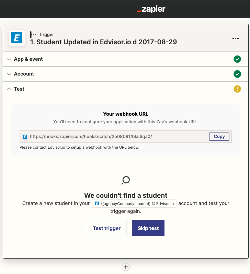Screen dimensions: 250x274
Task: Click the plus icon to add a step
Action: coord(126,267)
